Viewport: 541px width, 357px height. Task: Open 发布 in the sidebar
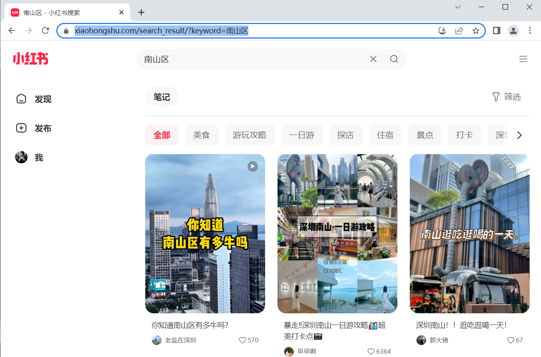(34, 128)
